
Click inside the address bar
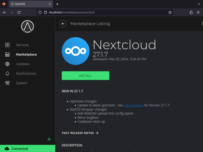[x=101, y=12]
